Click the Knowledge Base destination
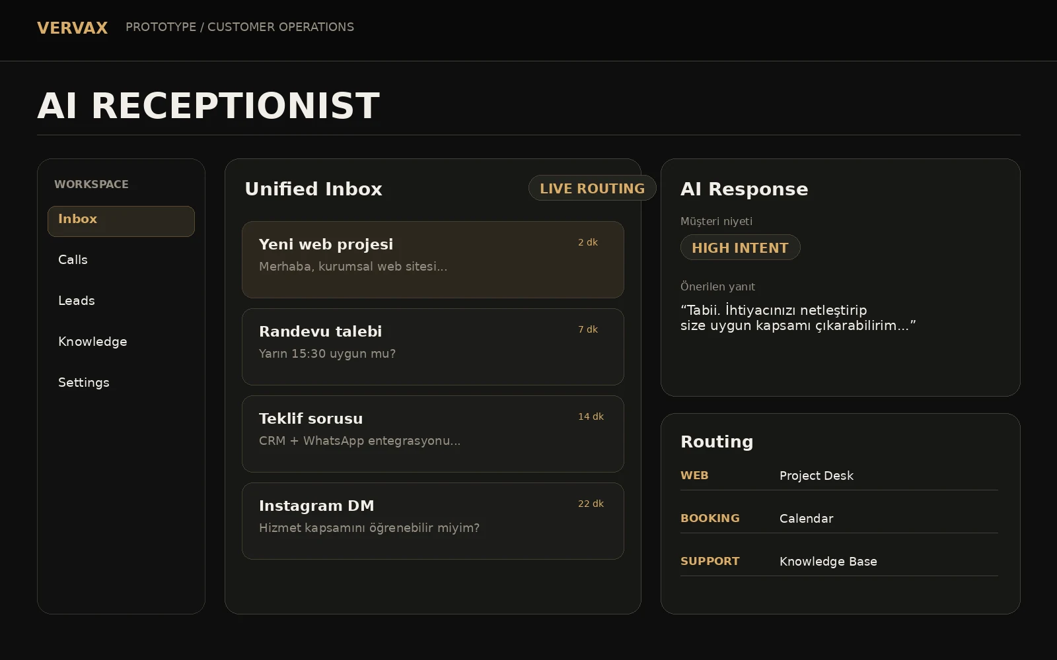This screenshot has height=660, width=1057. point(828,562)
